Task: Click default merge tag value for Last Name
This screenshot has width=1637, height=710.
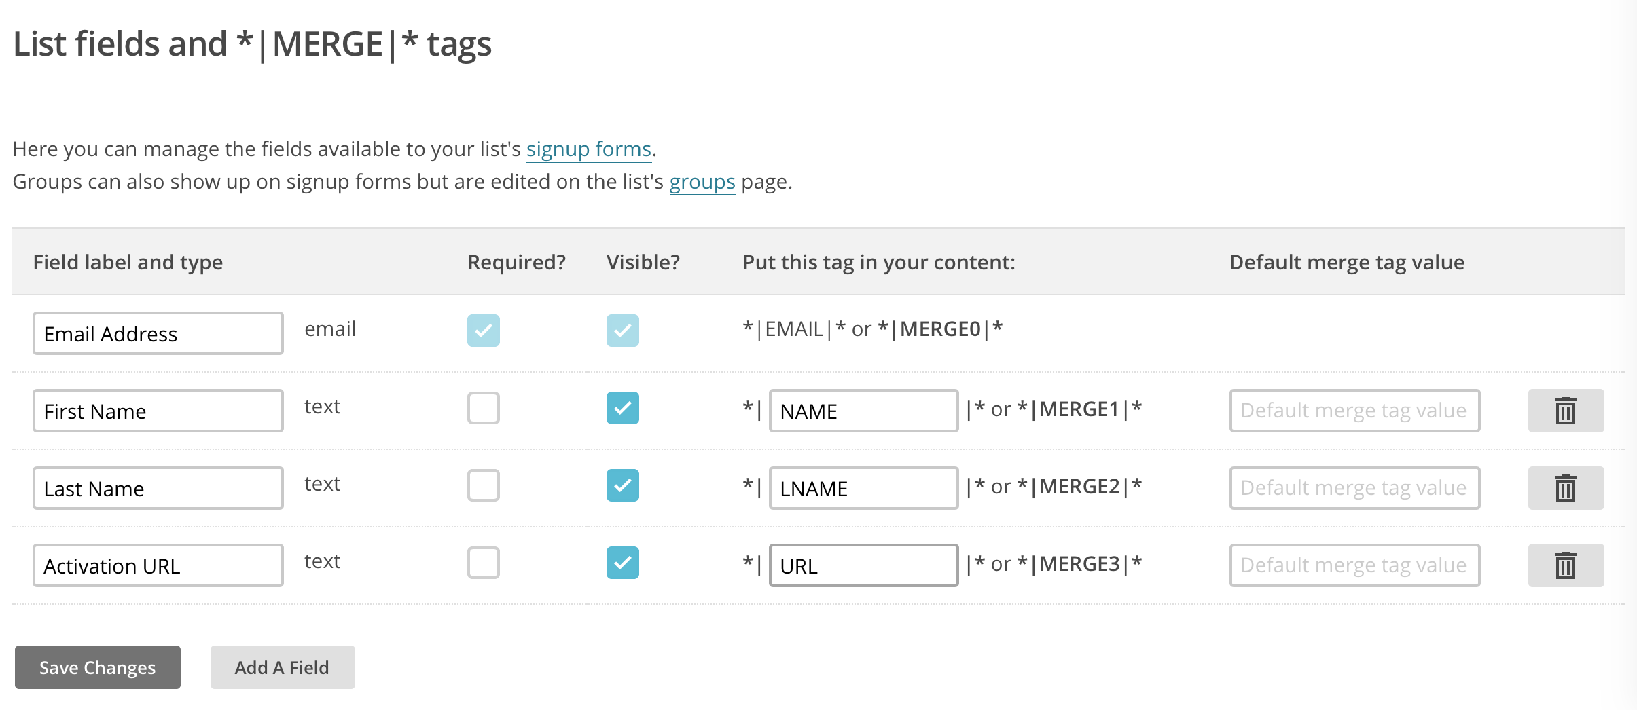Action: 1354,488
